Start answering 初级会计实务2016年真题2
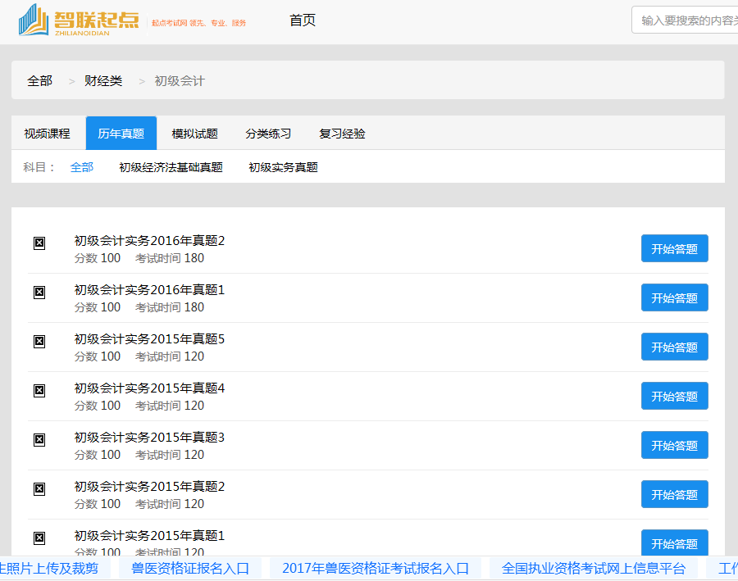The width and height of the screenshot is (738, 581). coord(674,249)
